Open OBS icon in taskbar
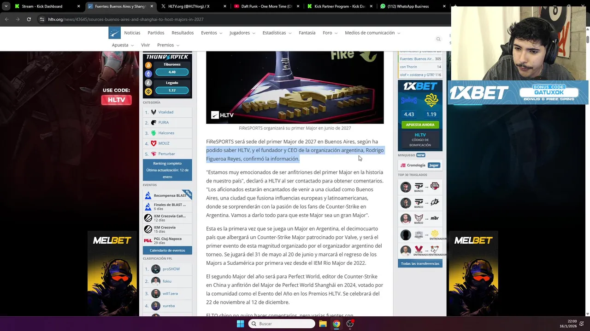 (350, 324)
